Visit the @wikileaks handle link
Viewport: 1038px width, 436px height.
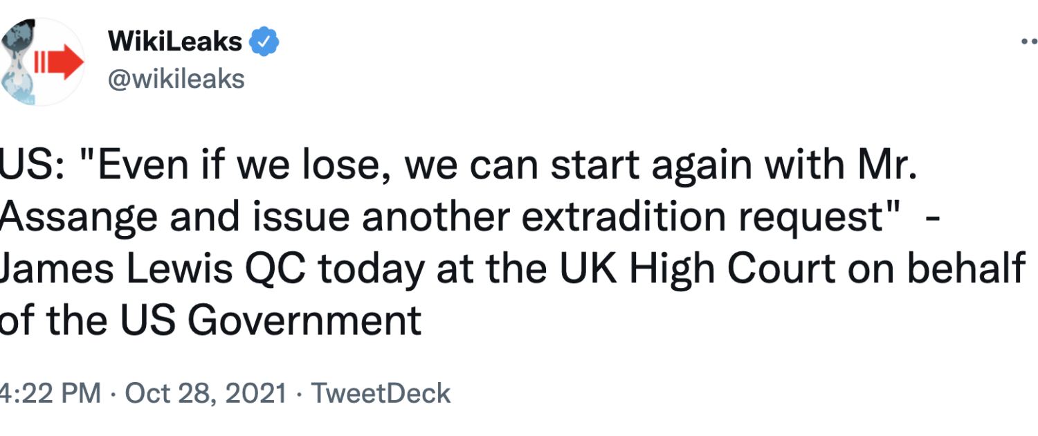(x=176, y=80)
